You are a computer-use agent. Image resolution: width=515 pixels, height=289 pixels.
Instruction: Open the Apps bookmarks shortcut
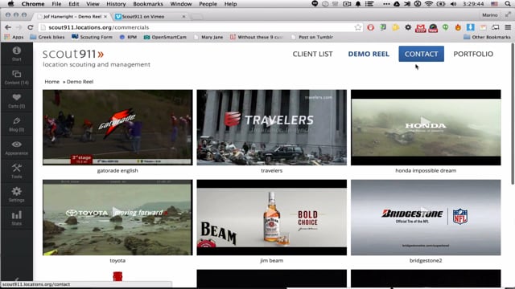14,37
